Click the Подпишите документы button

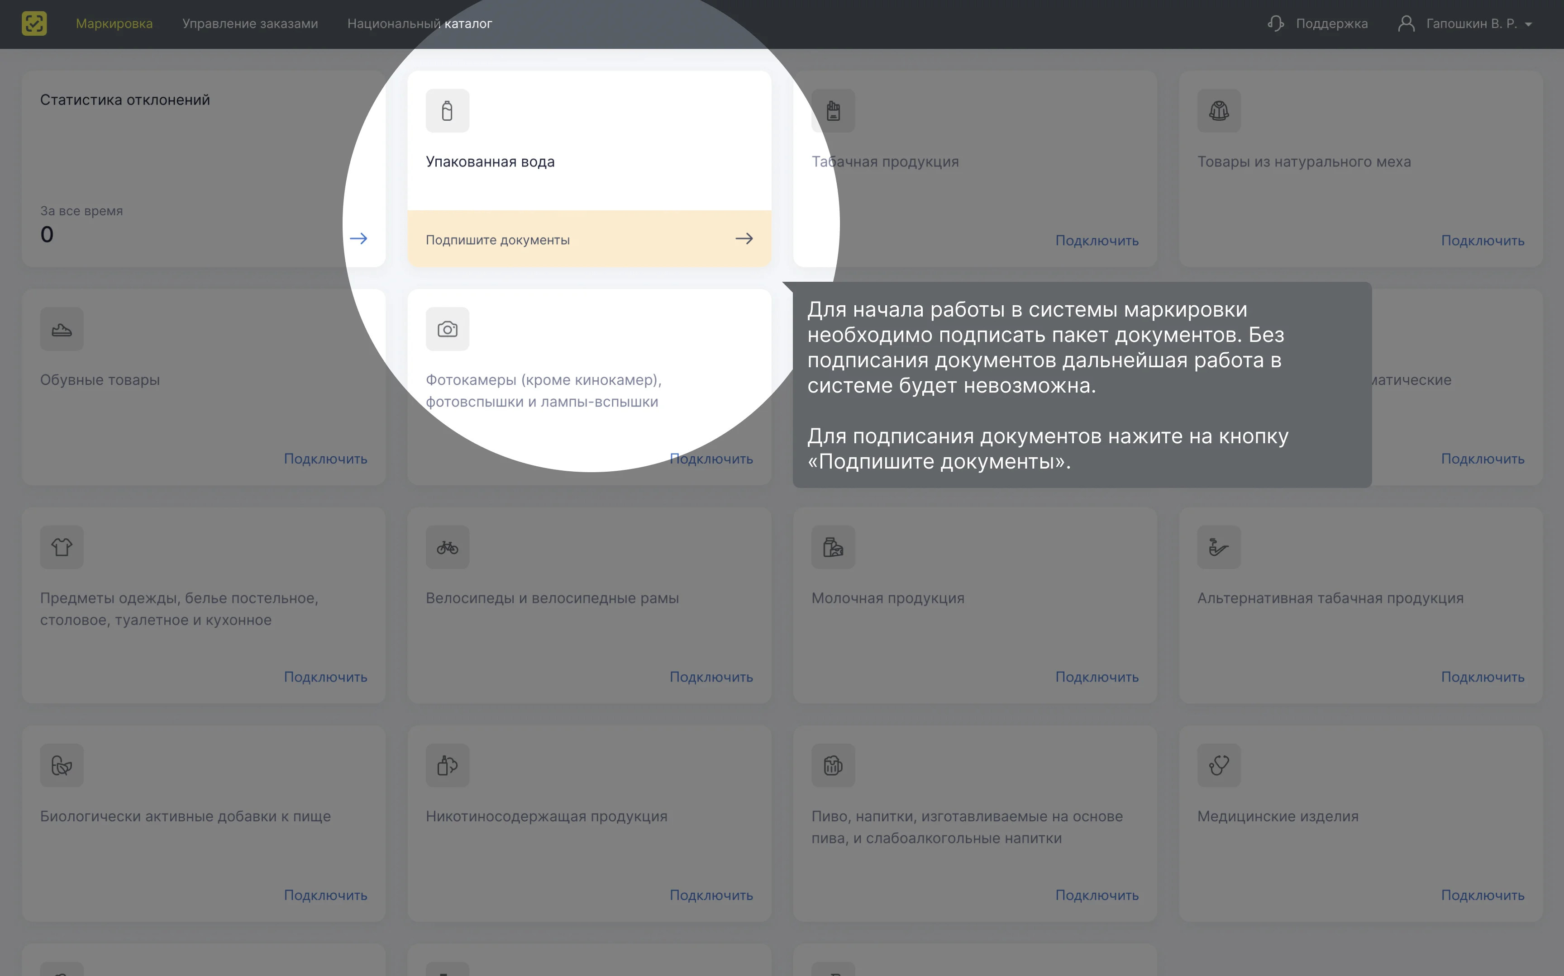tap(589, 239)
